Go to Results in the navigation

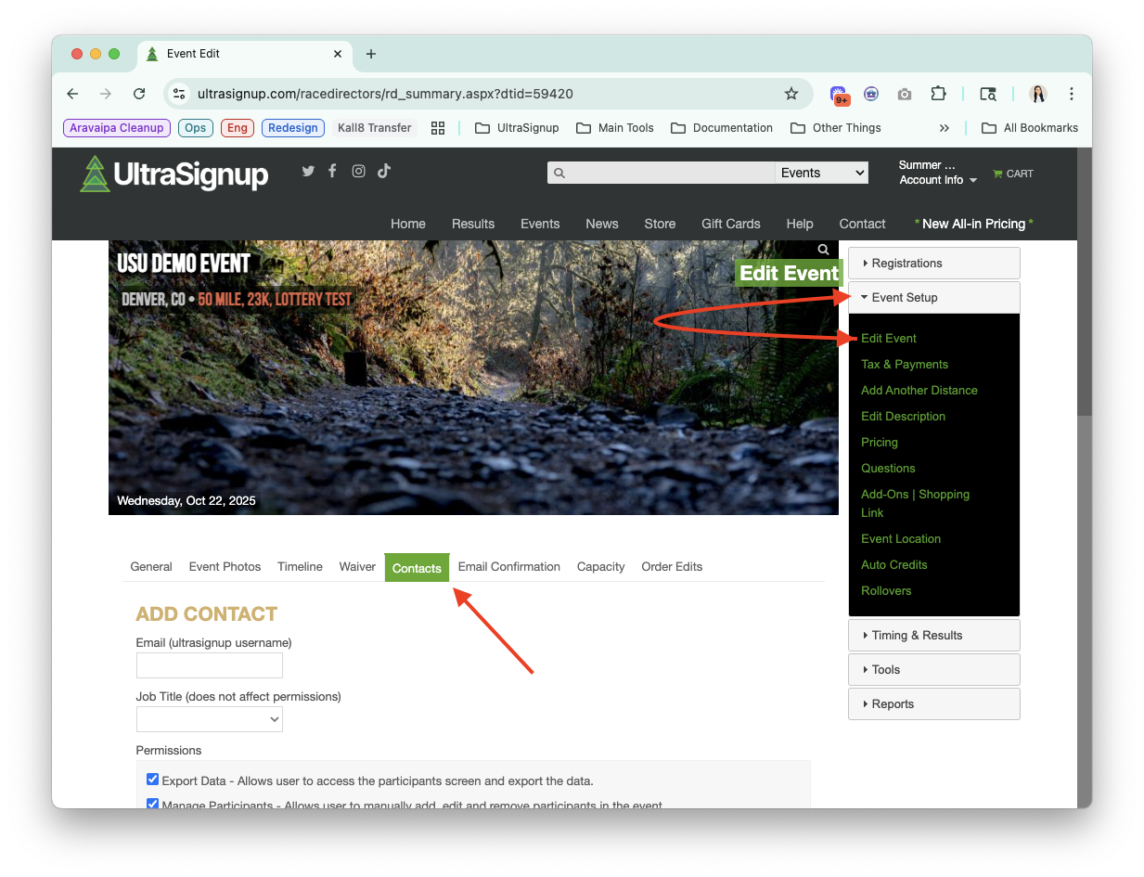473,224
